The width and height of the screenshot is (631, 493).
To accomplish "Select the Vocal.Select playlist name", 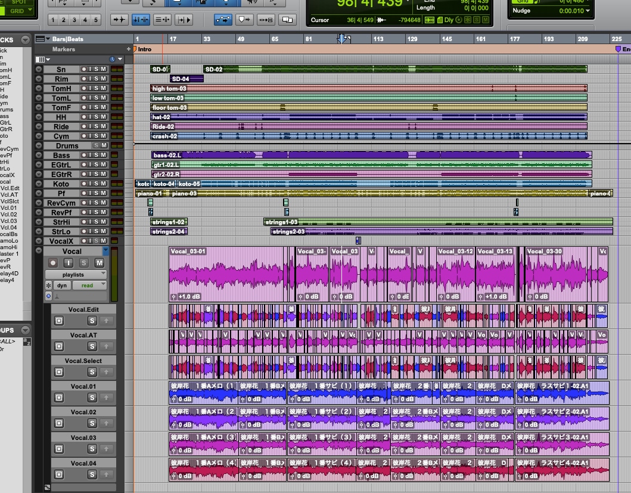I will (83, 361).
